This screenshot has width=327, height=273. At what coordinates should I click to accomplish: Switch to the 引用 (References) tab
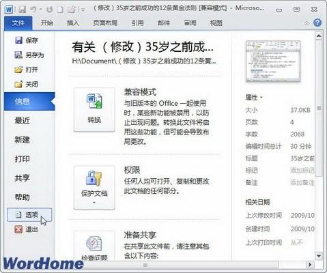pos(137,23)
